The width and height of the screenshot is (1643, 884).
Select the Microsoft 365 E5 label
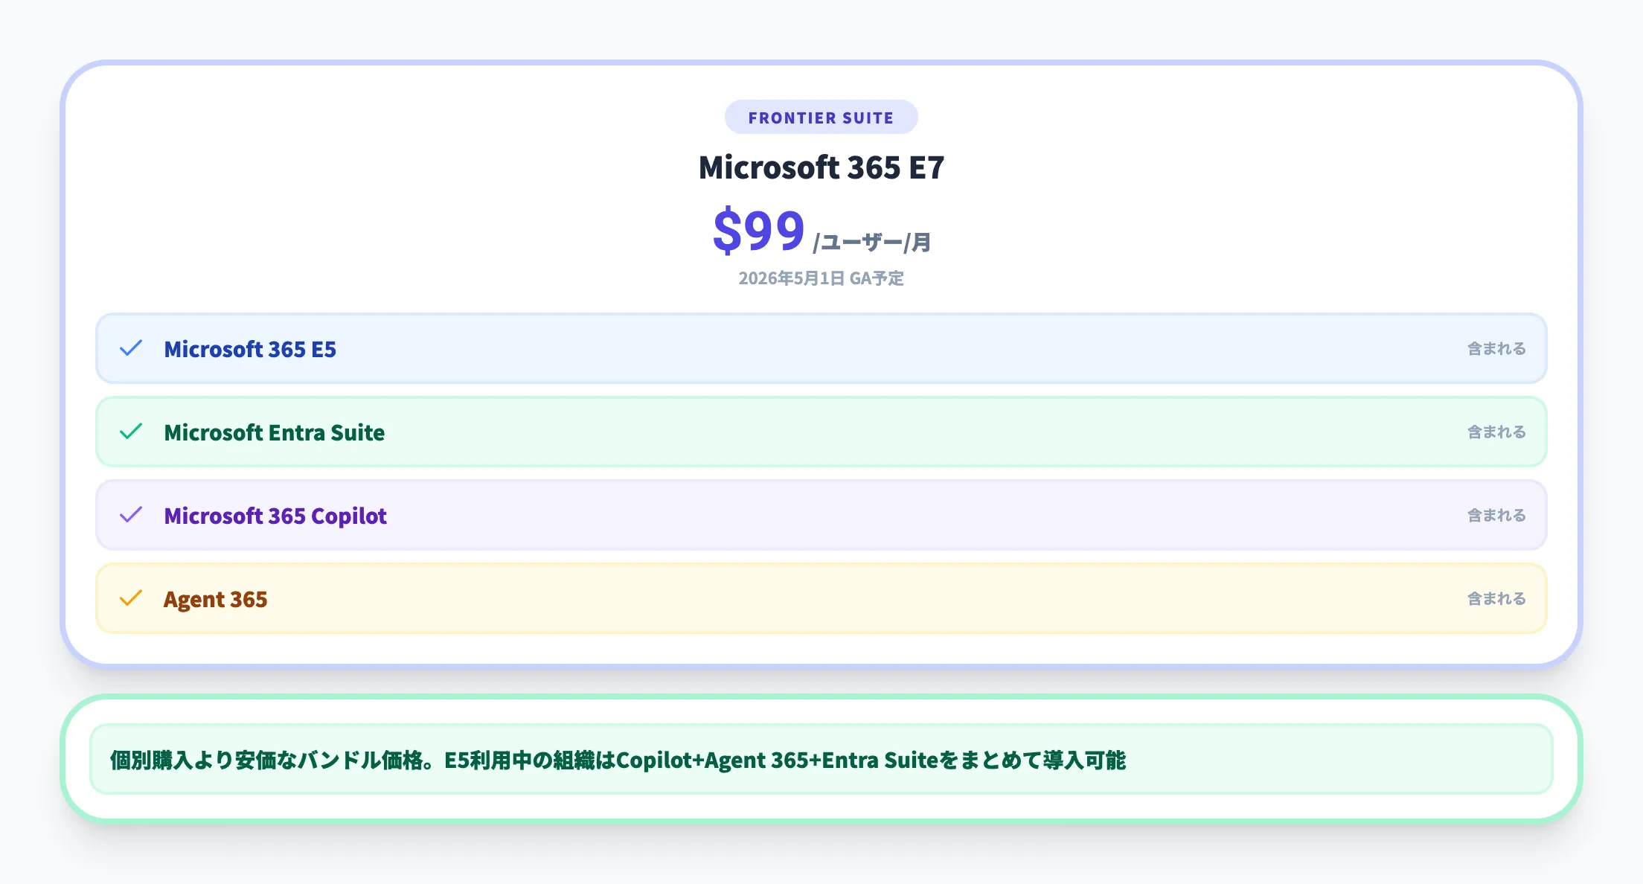pyautogui.click(x=250, y=349)
